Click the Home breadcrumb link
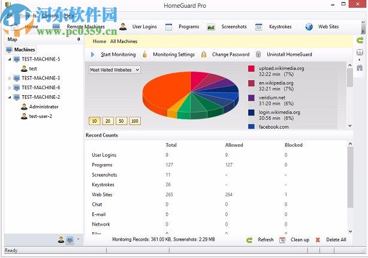 (x=99, y=41)
